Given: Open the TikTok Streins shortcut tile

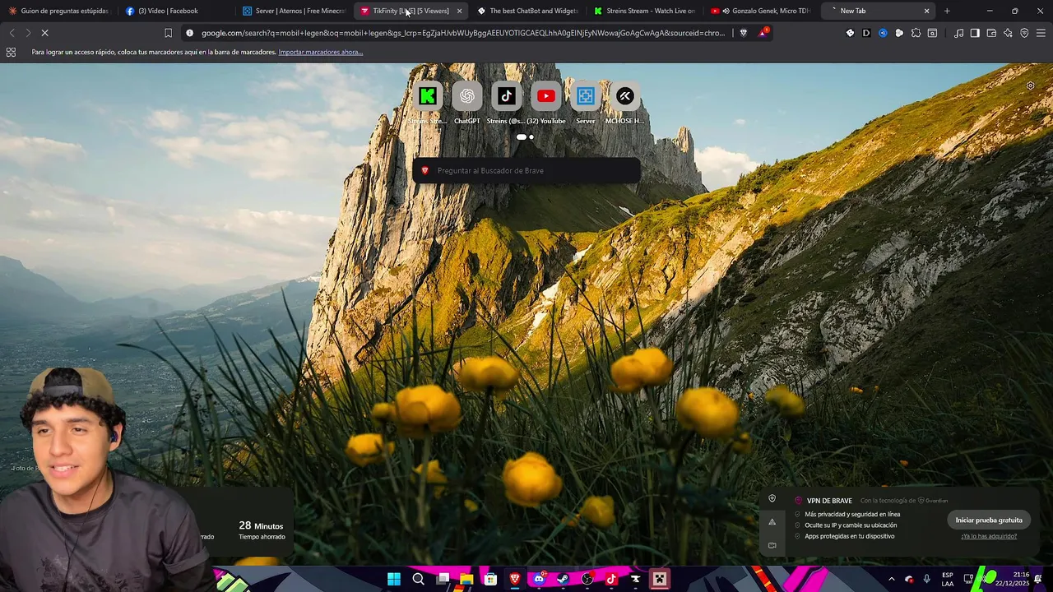Looking at the screenshot, I should tap(506, 96).
